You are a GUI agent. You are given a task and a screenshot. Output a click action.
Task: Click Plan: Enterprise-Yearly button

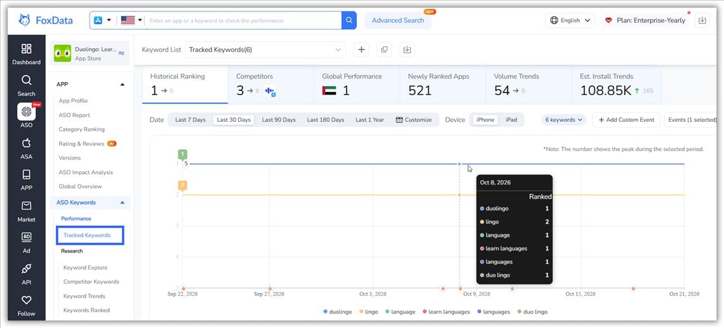645,20
